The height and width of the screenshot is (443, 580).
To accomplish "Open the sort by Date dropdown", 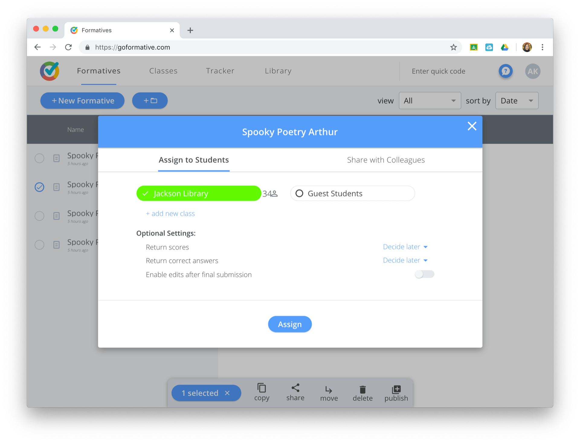I will (517, 101).
